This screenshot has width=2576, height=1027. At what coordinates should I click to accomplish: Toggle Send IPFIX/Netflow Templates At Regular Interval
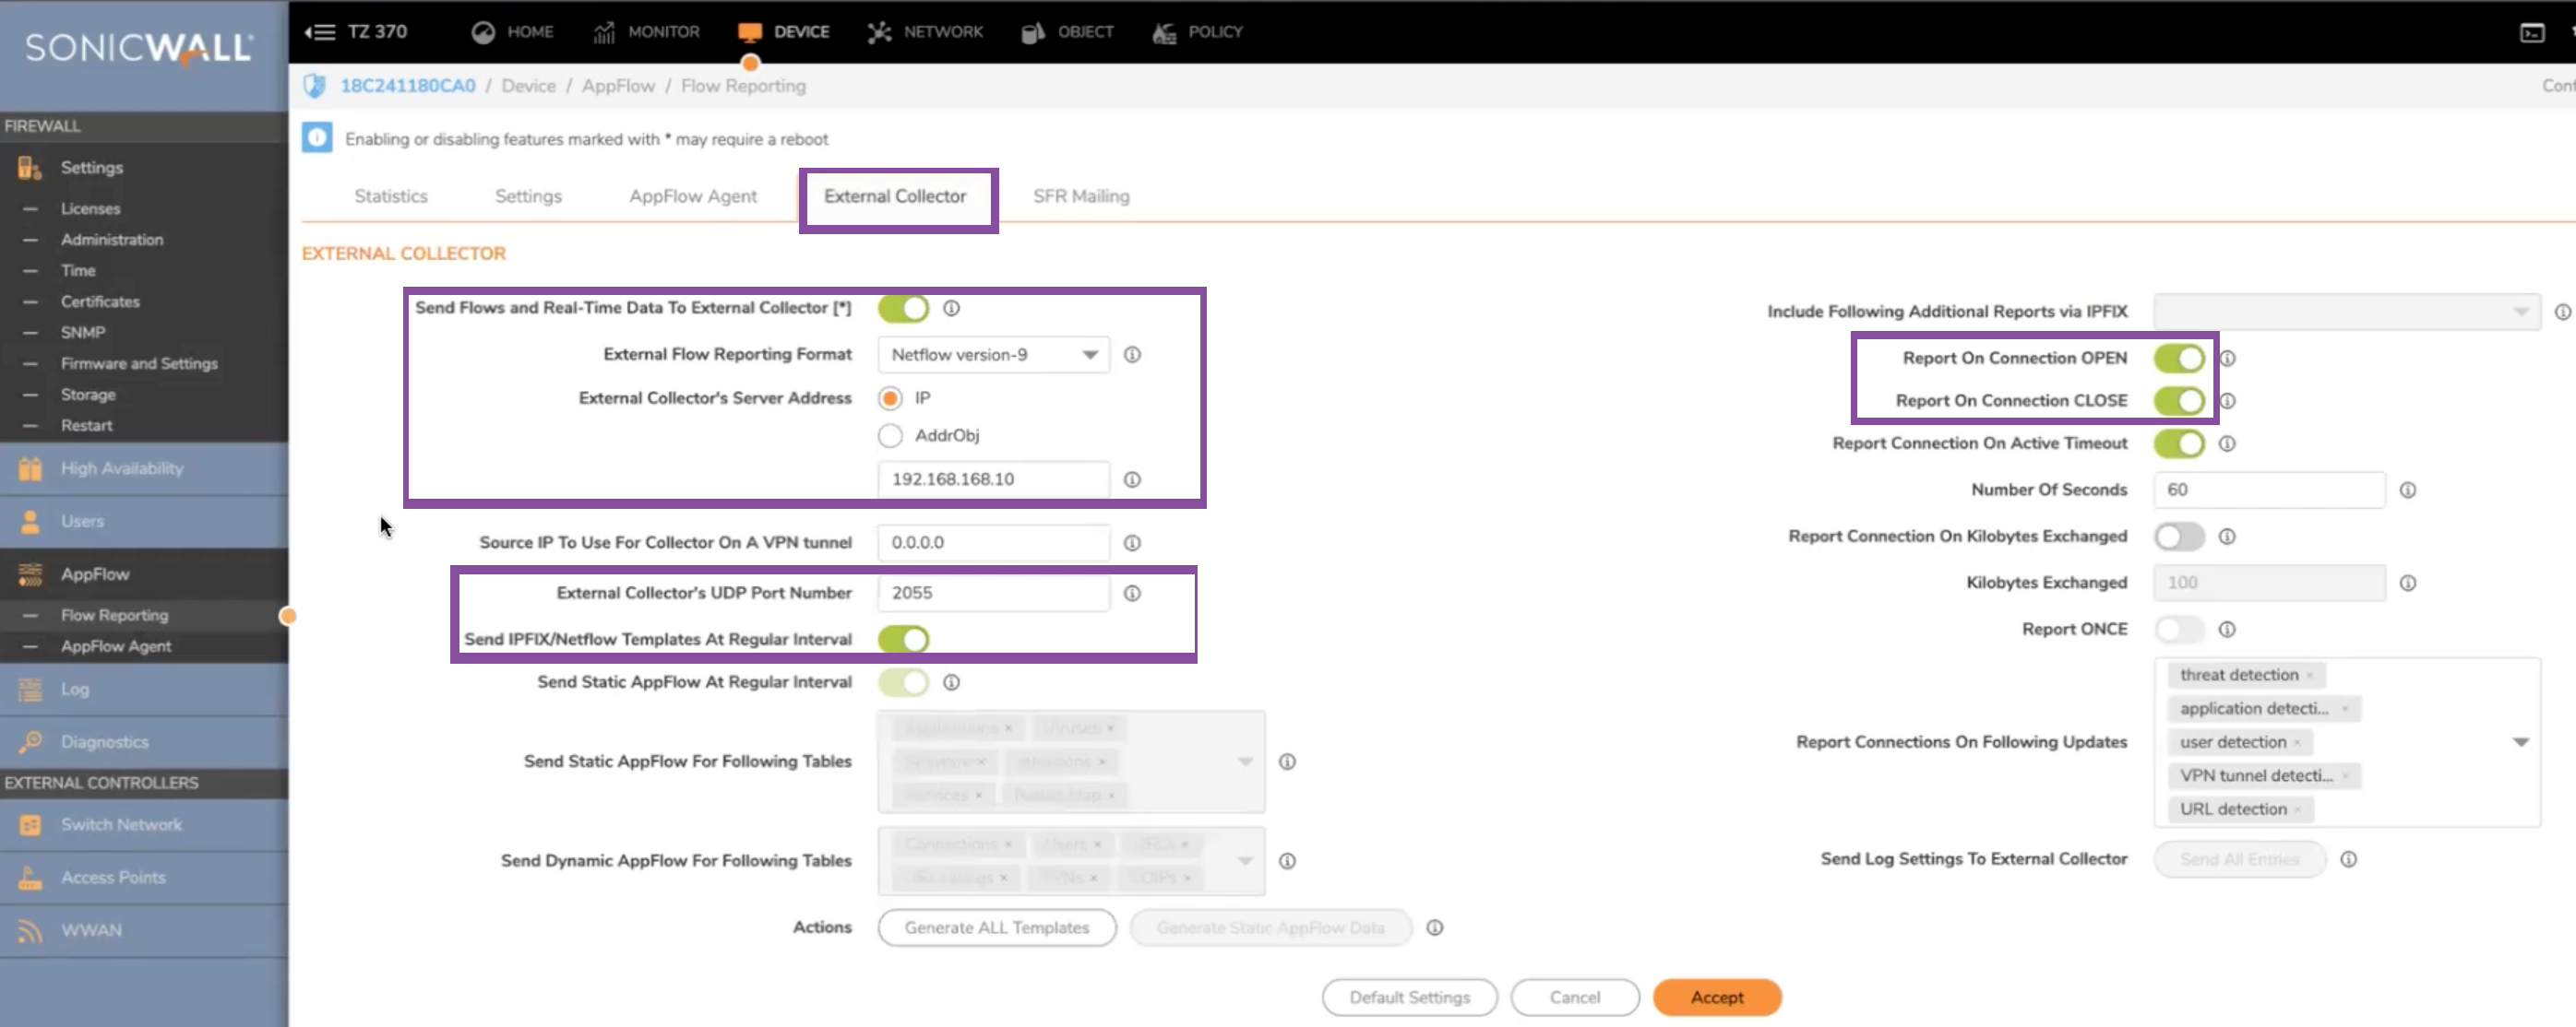point(904,640)
